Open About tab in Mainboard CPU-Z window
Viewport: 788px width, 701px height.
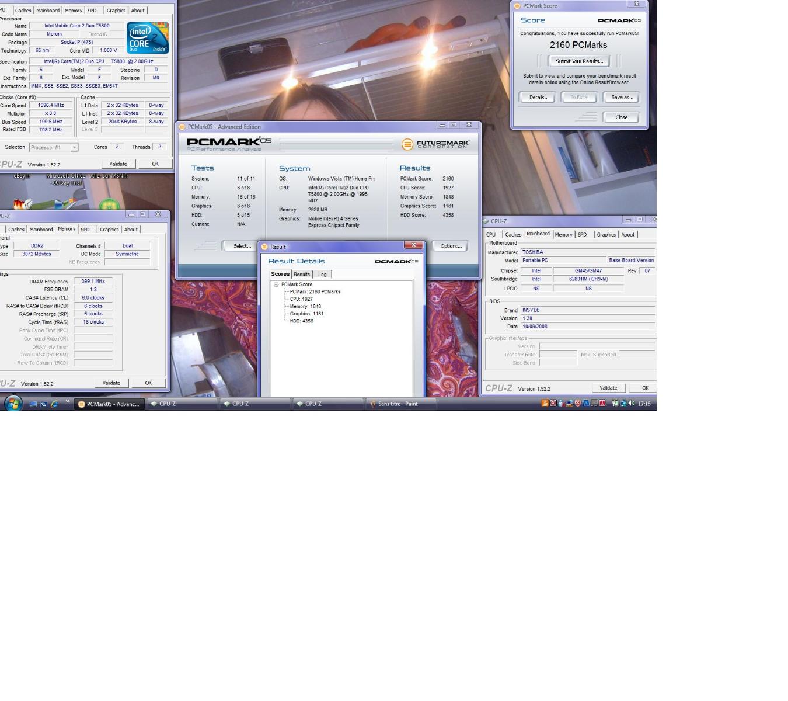click(x=627, y=235)
